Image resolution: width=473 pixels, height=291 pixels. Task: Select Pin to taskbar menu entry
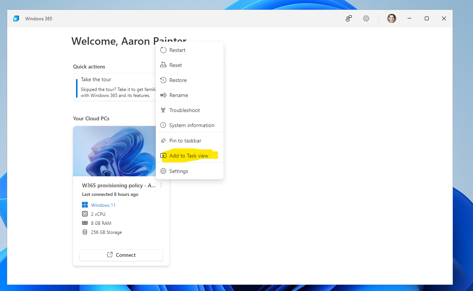190,141
